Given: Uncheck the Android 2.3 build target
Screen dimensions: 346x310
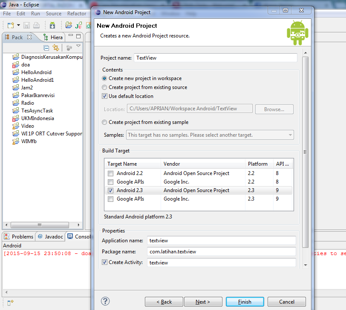Looking at the screenshot, I should click(x=110, y=190).
